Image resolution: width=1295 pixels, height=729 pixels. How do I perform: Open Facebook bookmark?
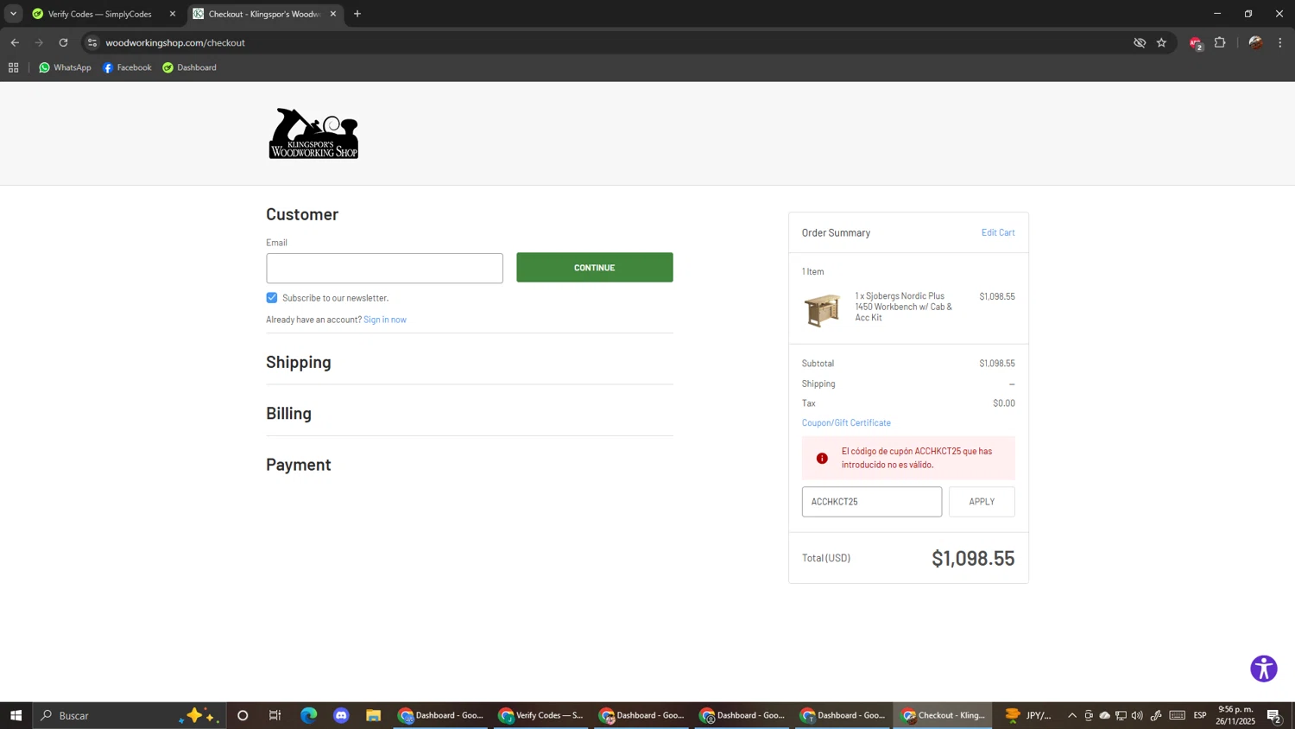127,67
